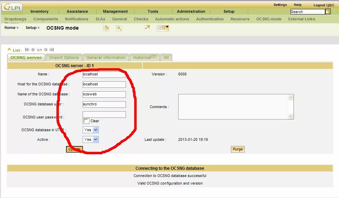Click the List up-arrow icon

click(9, 49)
